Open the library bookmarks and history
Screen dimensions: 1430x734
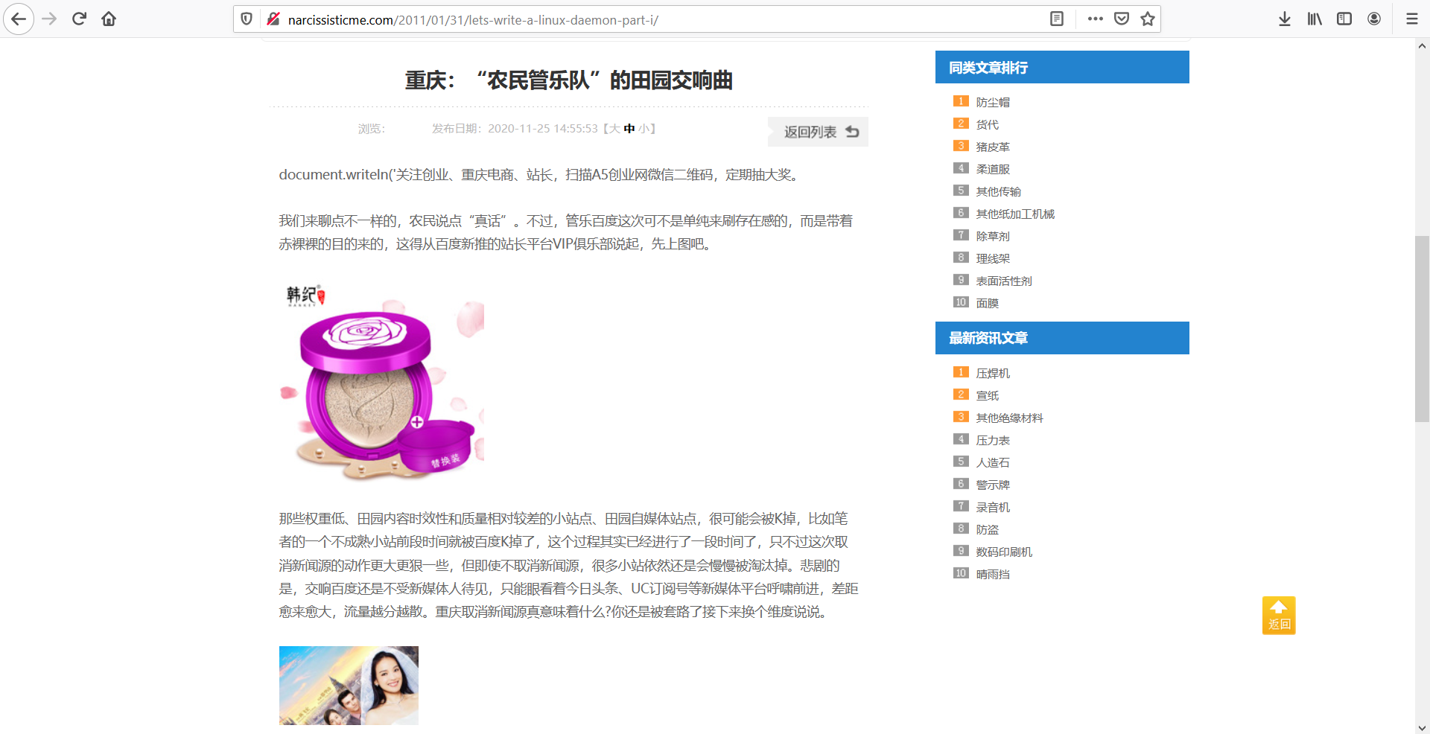tap(1315, 19)
